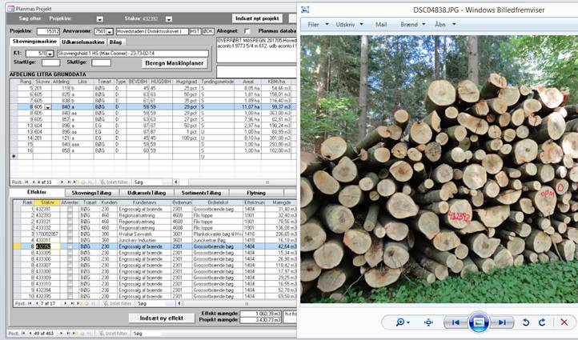Go to last project record, 49 af 463
Screen dimensions: 578x340
tap(69, 334)
